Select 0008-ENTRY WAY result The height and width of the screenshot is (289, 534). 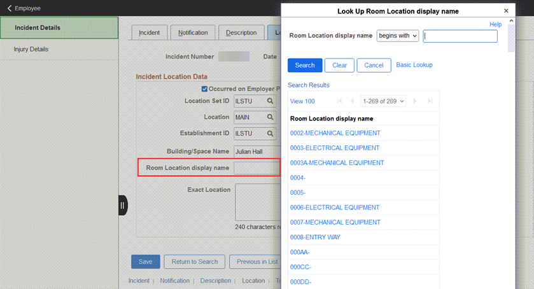315,237
